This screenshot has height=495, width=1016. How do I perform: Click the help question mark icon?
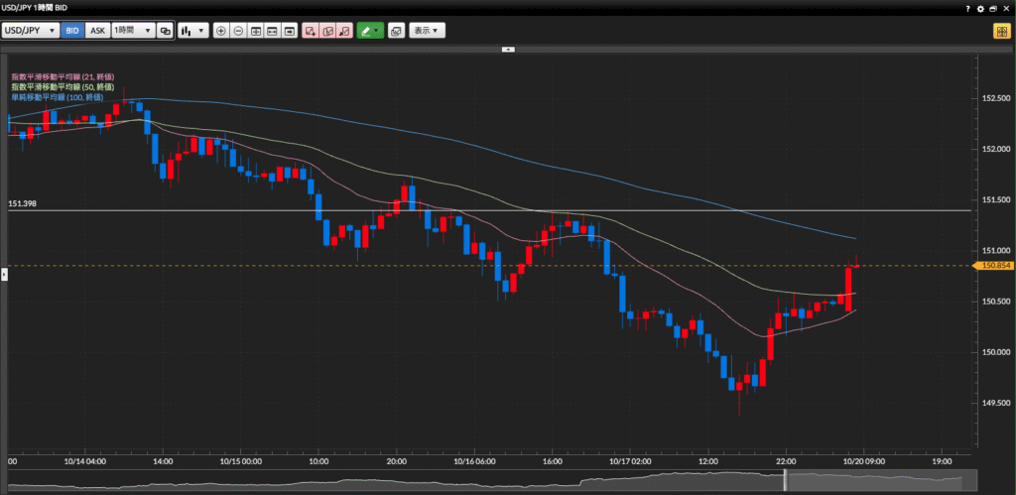click(968, 8)
